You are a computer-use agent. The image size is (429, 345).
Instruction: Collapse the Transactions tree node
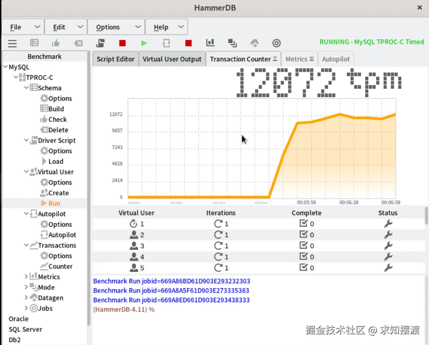pyautogui.click(x=26, y=245)
